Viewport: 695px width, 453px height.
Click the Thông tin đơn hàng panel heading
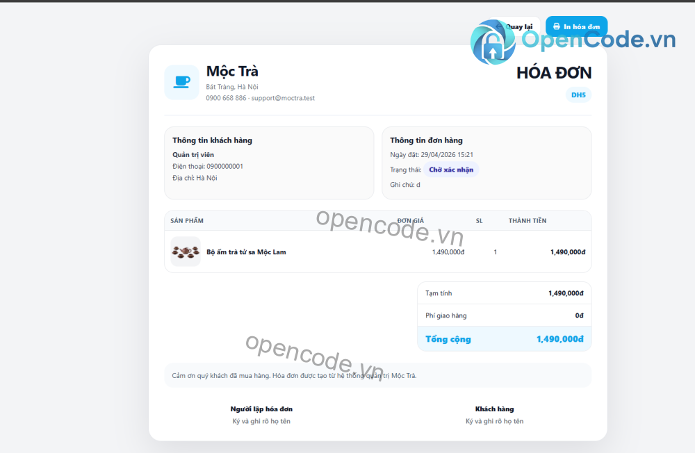pyautogui.click(x=427, y=140)
